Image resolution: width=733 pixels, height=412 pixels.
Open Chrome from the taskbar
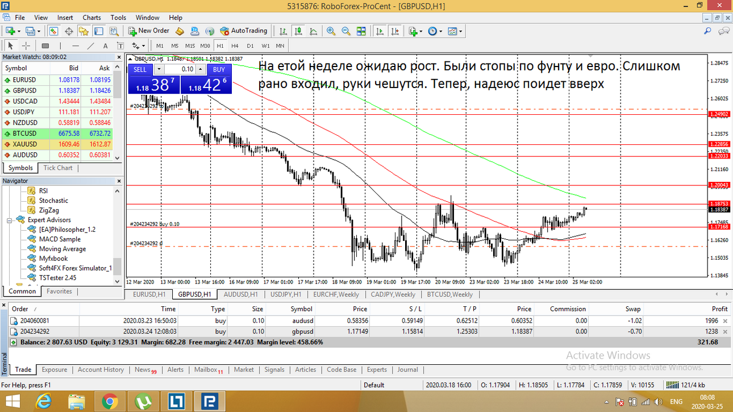click(x=110, y=401)
